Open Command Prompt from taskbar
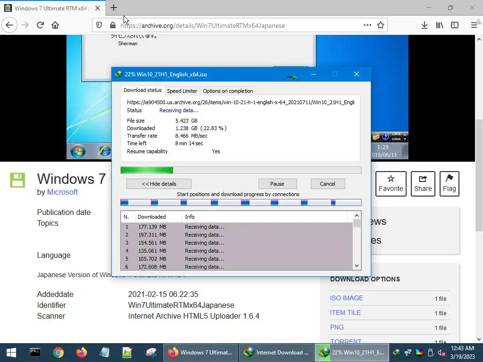 coord(35,353)
